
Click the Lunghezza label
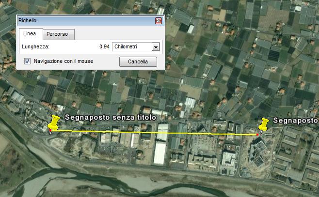click(x=36, y=47)
